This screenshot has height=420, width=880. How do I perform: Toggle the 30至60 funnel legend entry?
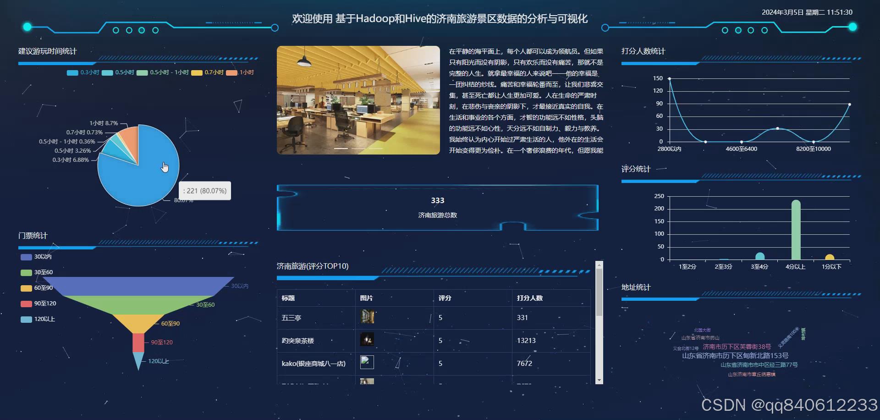[37, 272]
